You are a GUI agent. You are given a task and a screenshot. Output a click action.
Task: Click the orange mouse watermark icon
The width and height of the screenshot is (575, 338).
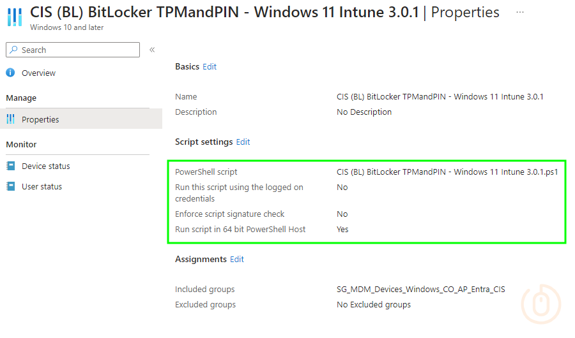[x=540, y=302]
